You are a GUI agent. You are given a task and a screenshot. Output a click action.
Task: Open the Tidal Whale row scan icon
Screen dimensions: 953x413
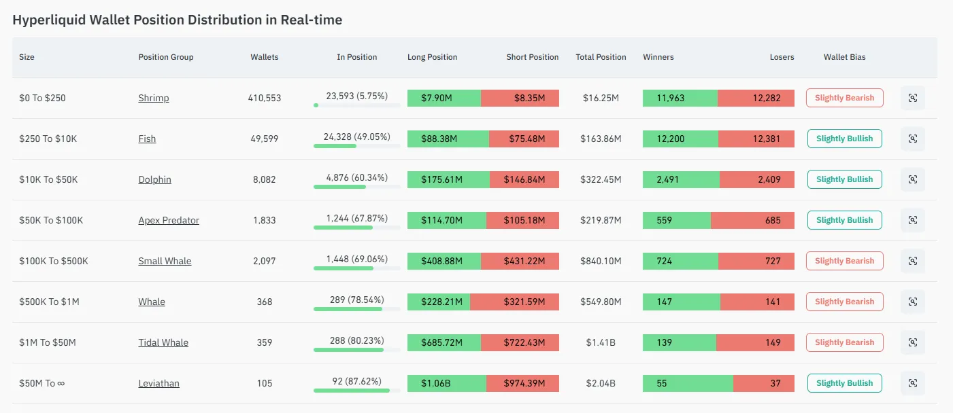coord(912,342)
